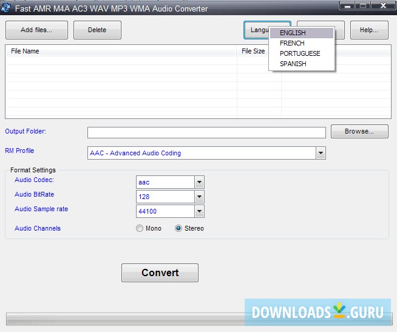This screenshot has width=397, height=332.
Task: Click the app icon in the title bar
Action: (5, 8)
